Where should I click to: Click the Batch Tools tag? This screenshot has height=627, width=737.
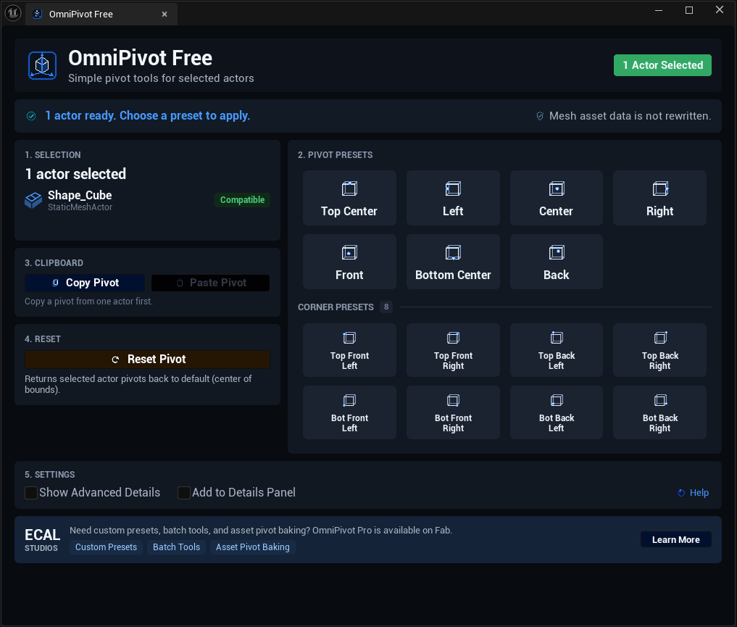[176, 547]
